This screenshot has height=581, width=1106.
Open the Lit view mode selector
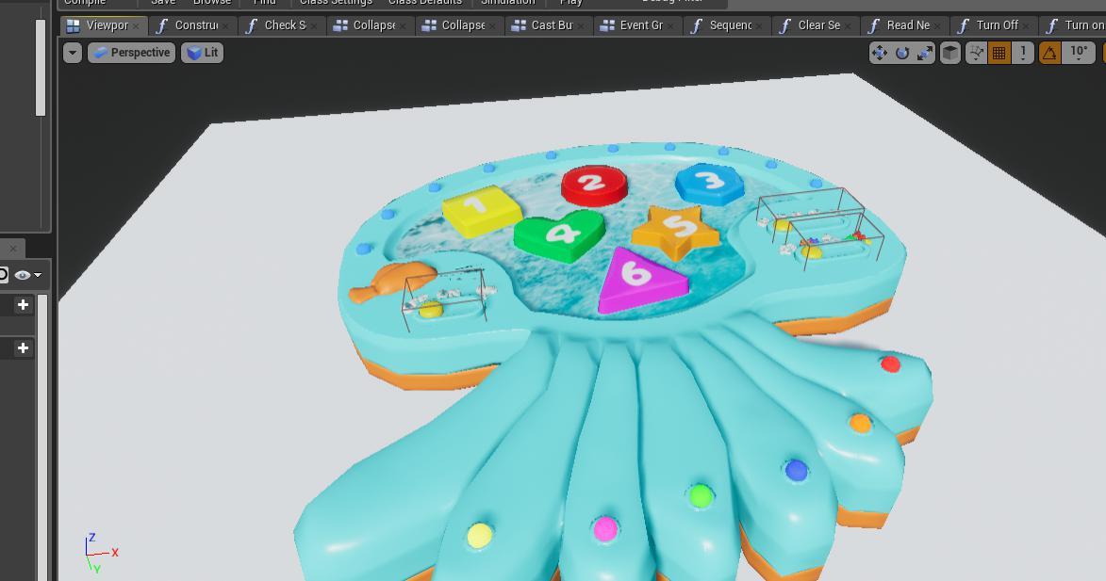pos(201,53)
